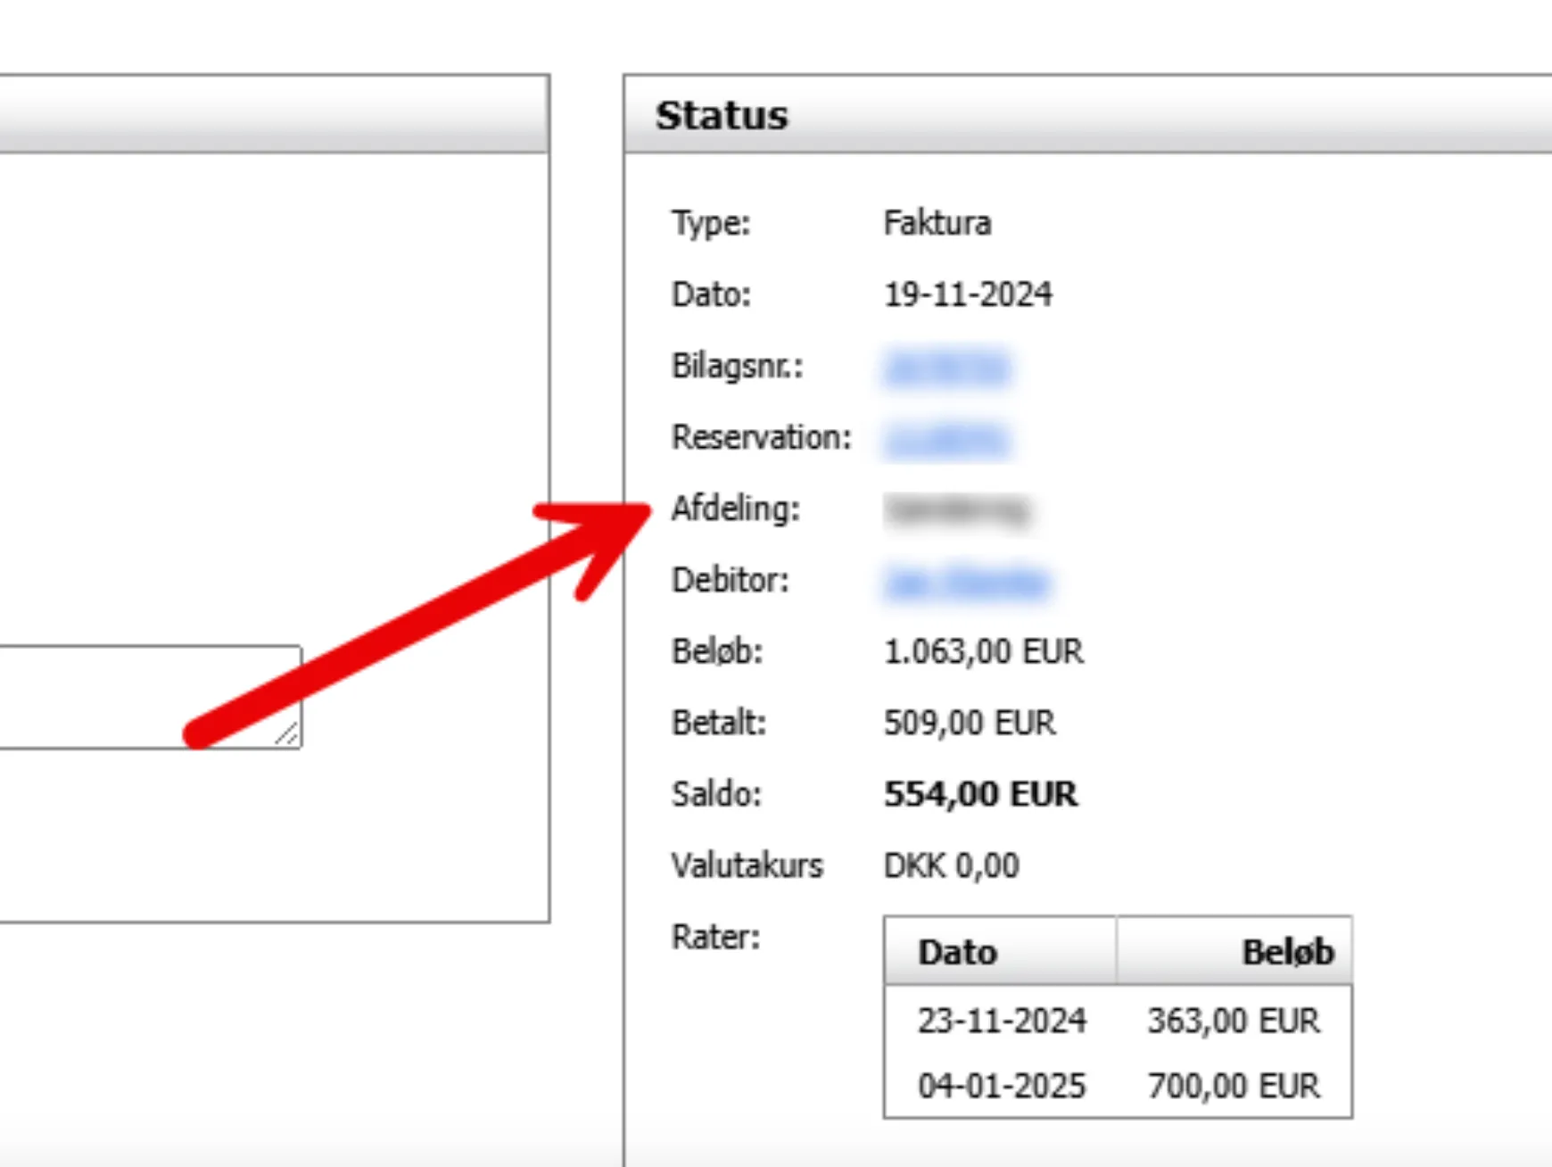The image size is (1552, 1167).
Task: Click the Status panel header
Action: pyautogui.click(x=1070, y=115)
